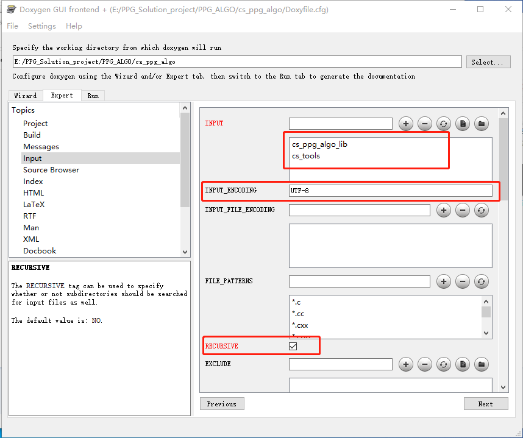
Task: Select *.c in FILE_PATTERNS list
Action: click(296, 302)
